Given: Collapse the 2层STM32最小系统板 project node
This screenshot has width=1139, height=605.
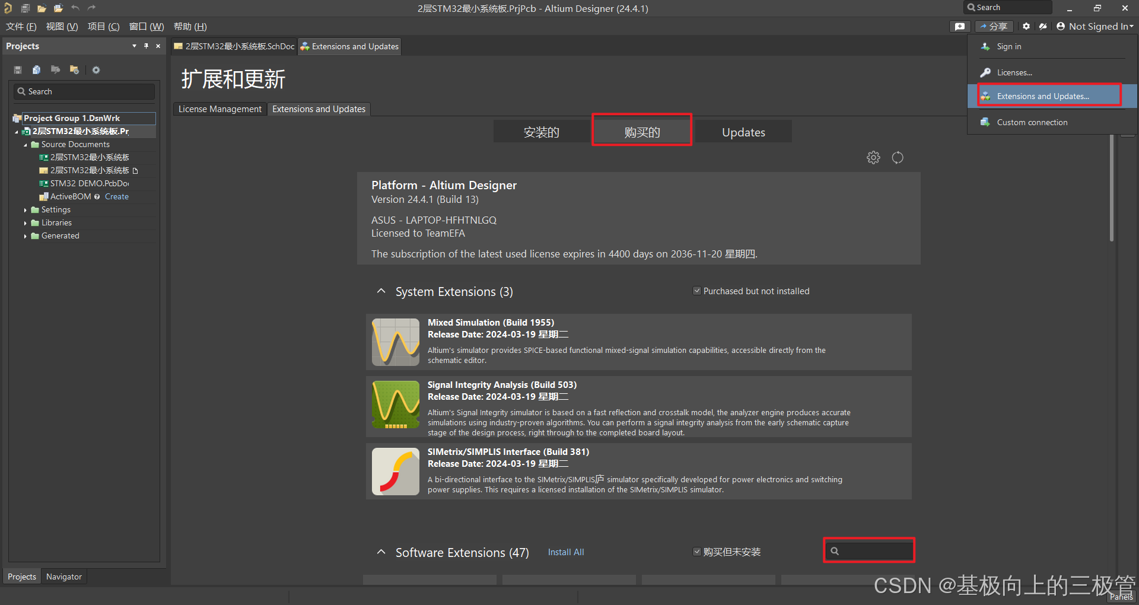Looking at the screenshot, I should [17, 132].
